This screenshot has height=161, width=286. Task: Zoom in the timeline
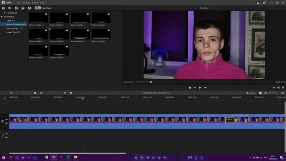pos(282,93)
